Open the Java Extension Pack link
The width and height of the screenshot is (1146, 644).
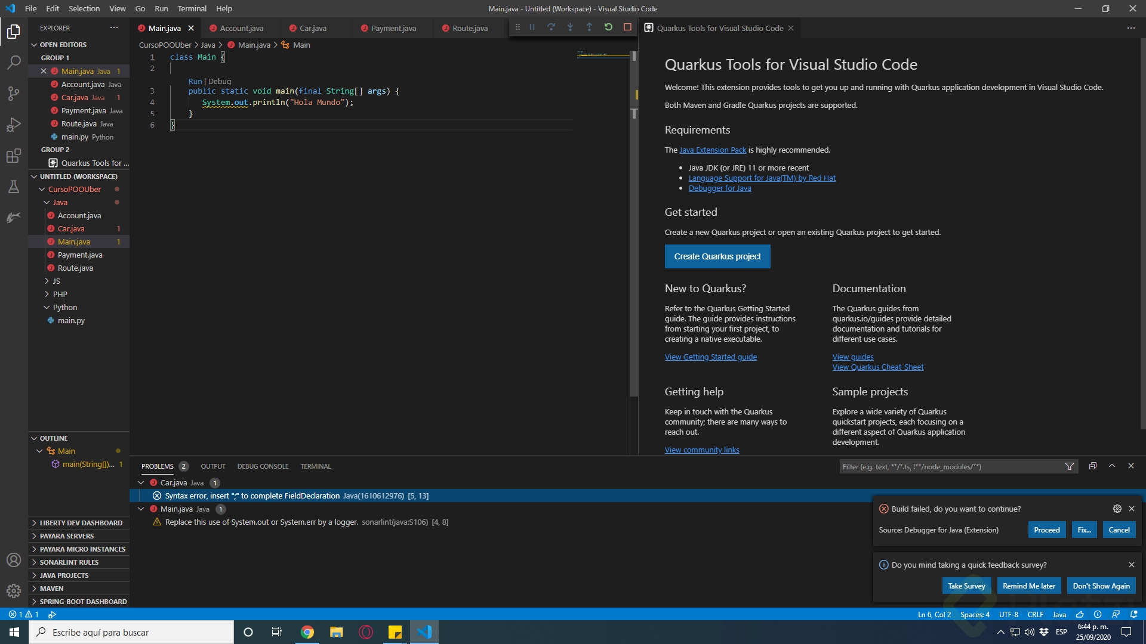tap(713, 150)
